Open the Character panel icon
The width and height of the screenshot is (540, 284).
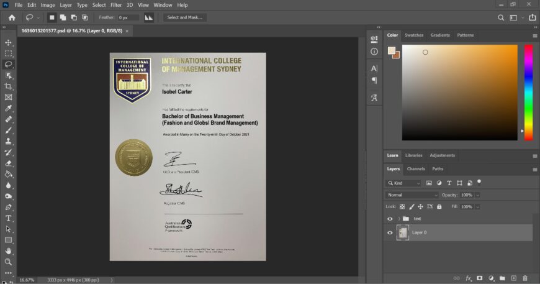click(374, 68)
